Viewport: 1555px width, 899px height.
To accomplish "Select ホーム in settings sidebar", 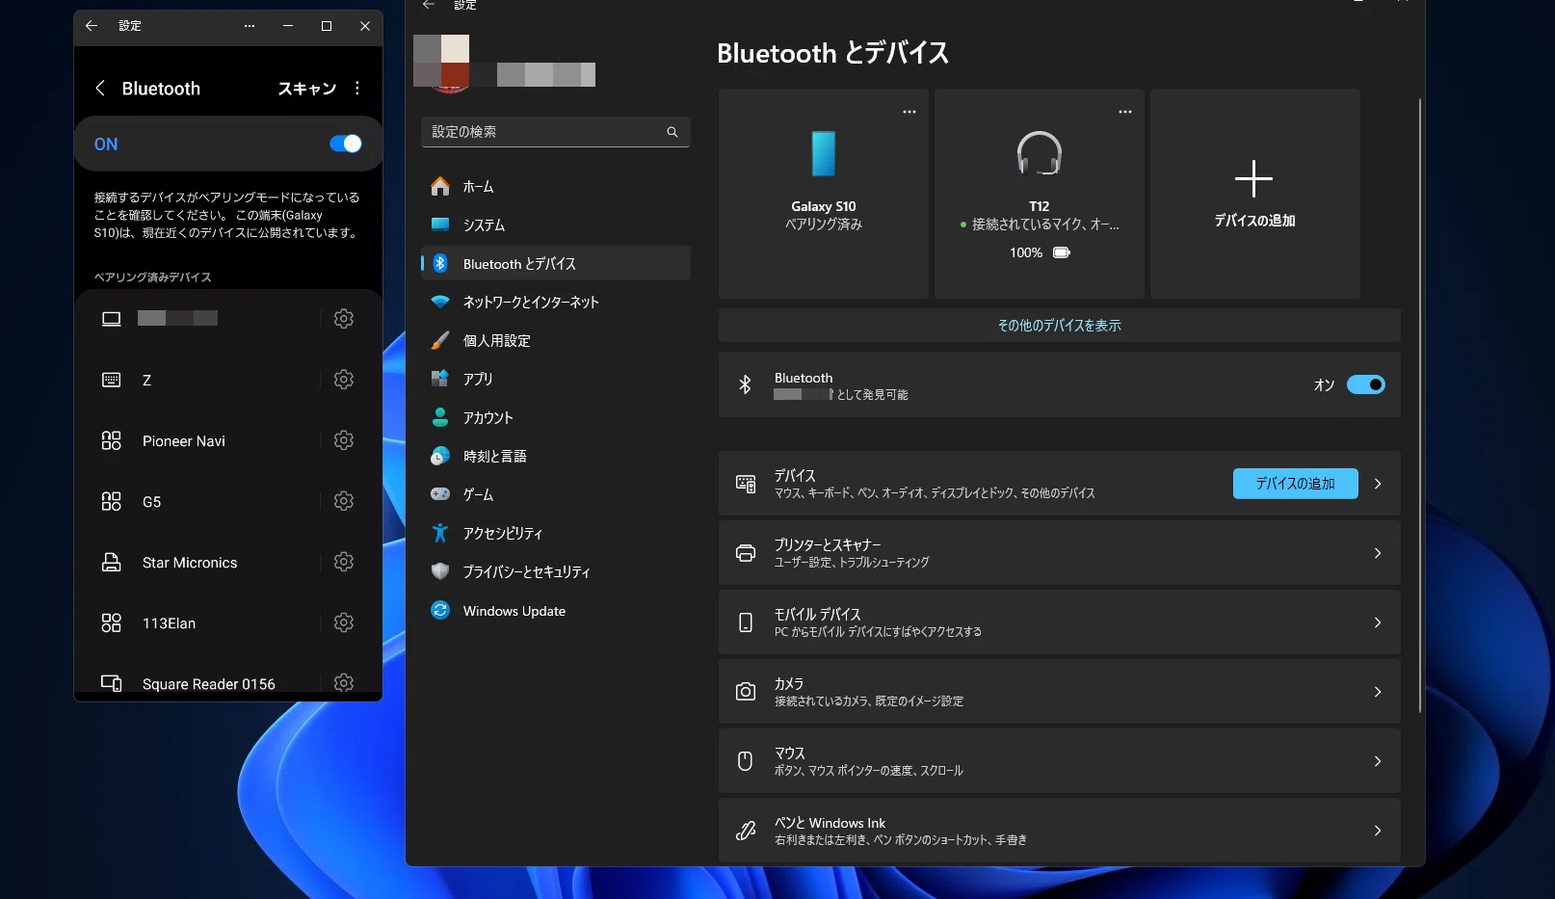I will [556, 187].
